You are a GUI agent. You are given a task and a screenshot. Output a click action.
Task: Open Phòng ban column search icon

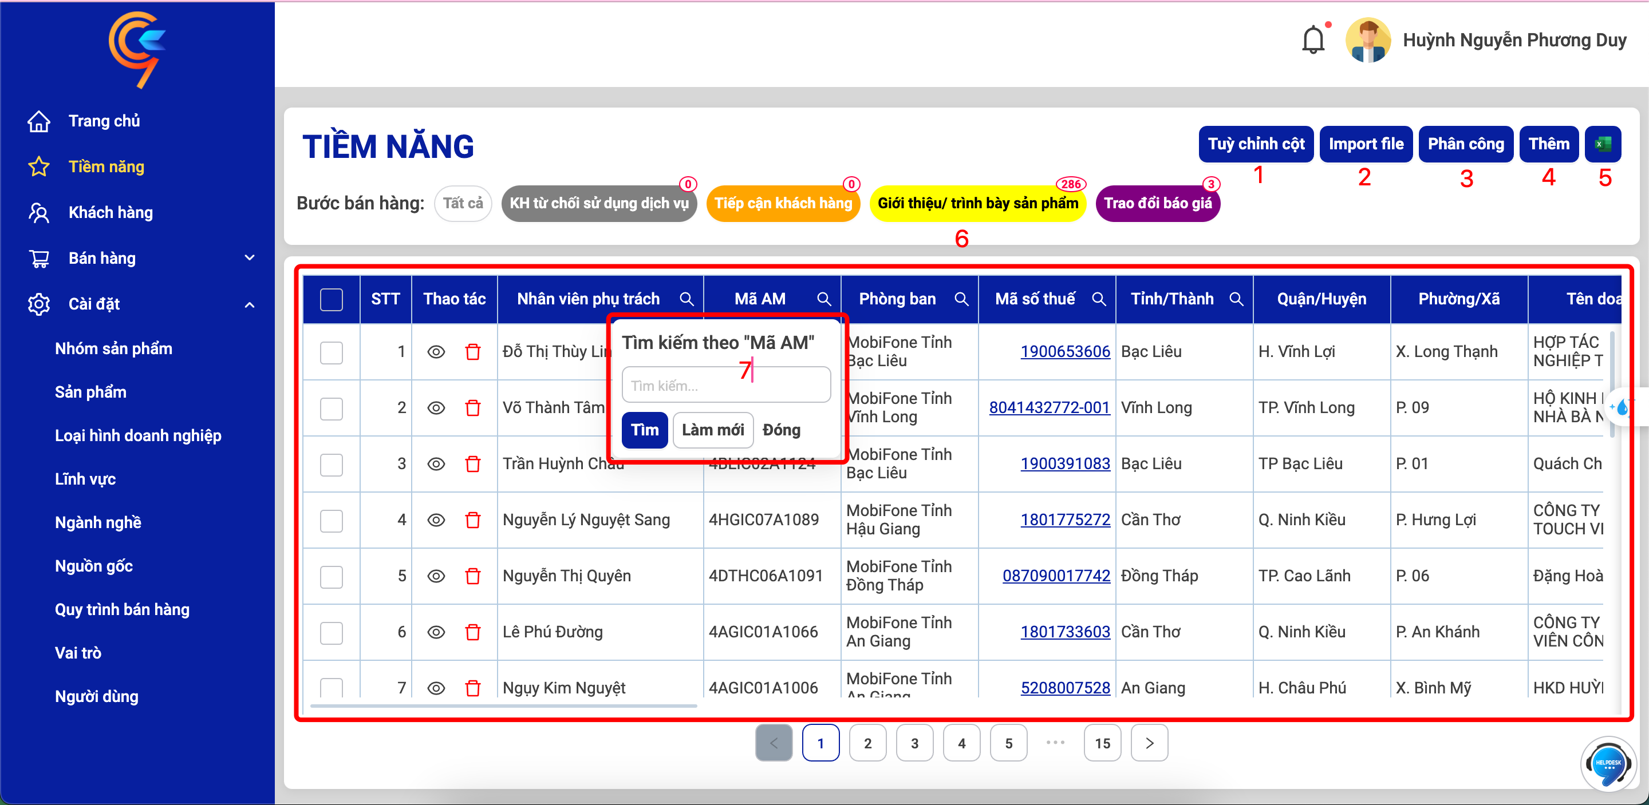[961, 299]
